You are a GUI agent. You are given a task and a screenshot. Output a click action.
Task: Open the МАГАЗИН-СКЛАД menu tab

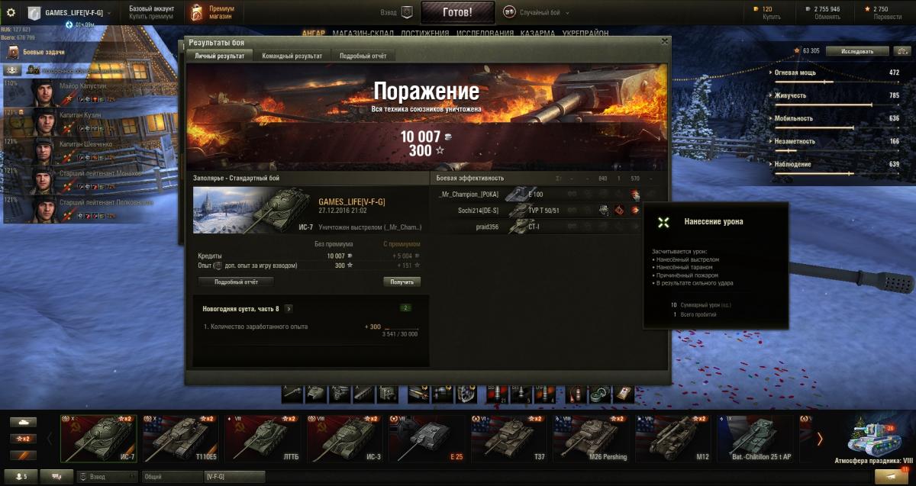point(363,34)
